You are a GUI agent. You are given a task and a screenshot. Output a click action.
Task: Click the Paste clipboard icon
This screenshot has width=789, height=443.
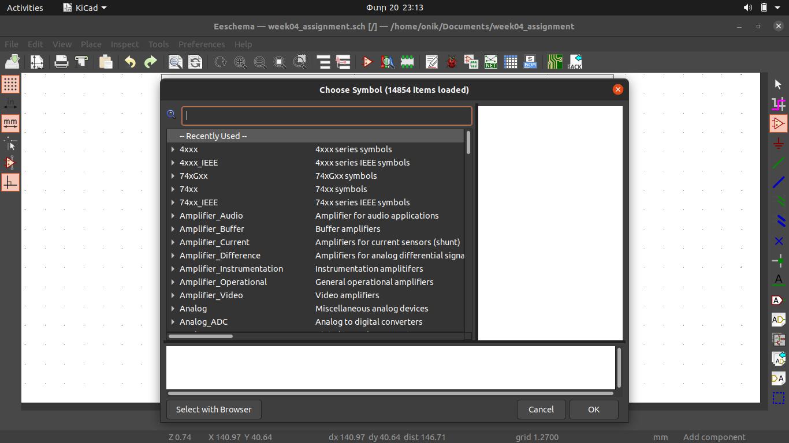(x=106, y=62)
